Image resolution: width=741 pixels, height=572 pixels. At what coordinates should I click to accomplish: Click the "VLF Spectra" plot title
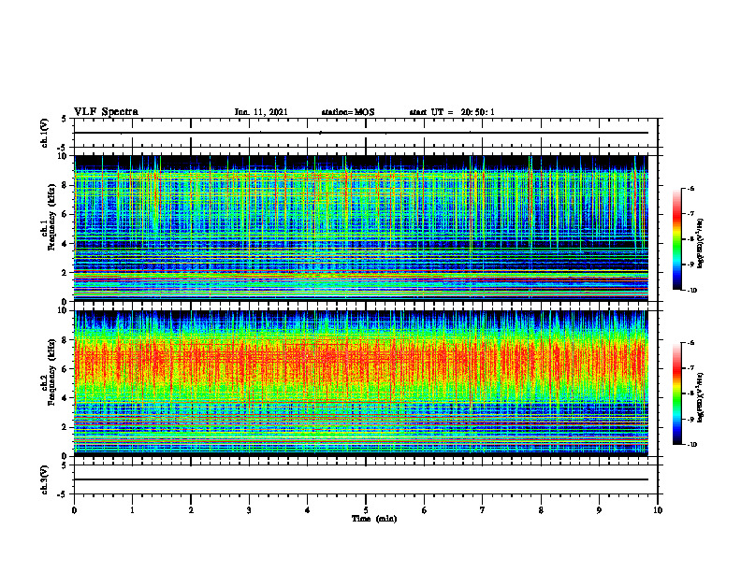pos(106,112)
